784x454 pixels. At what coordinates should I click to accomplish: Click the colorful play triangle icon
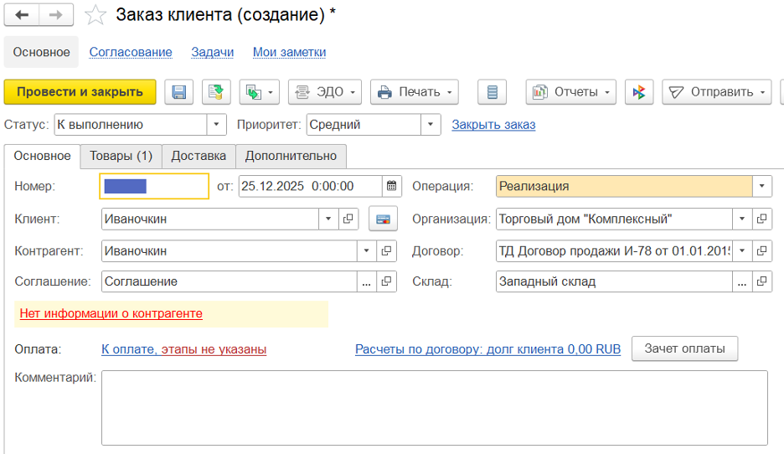(639, 92)
